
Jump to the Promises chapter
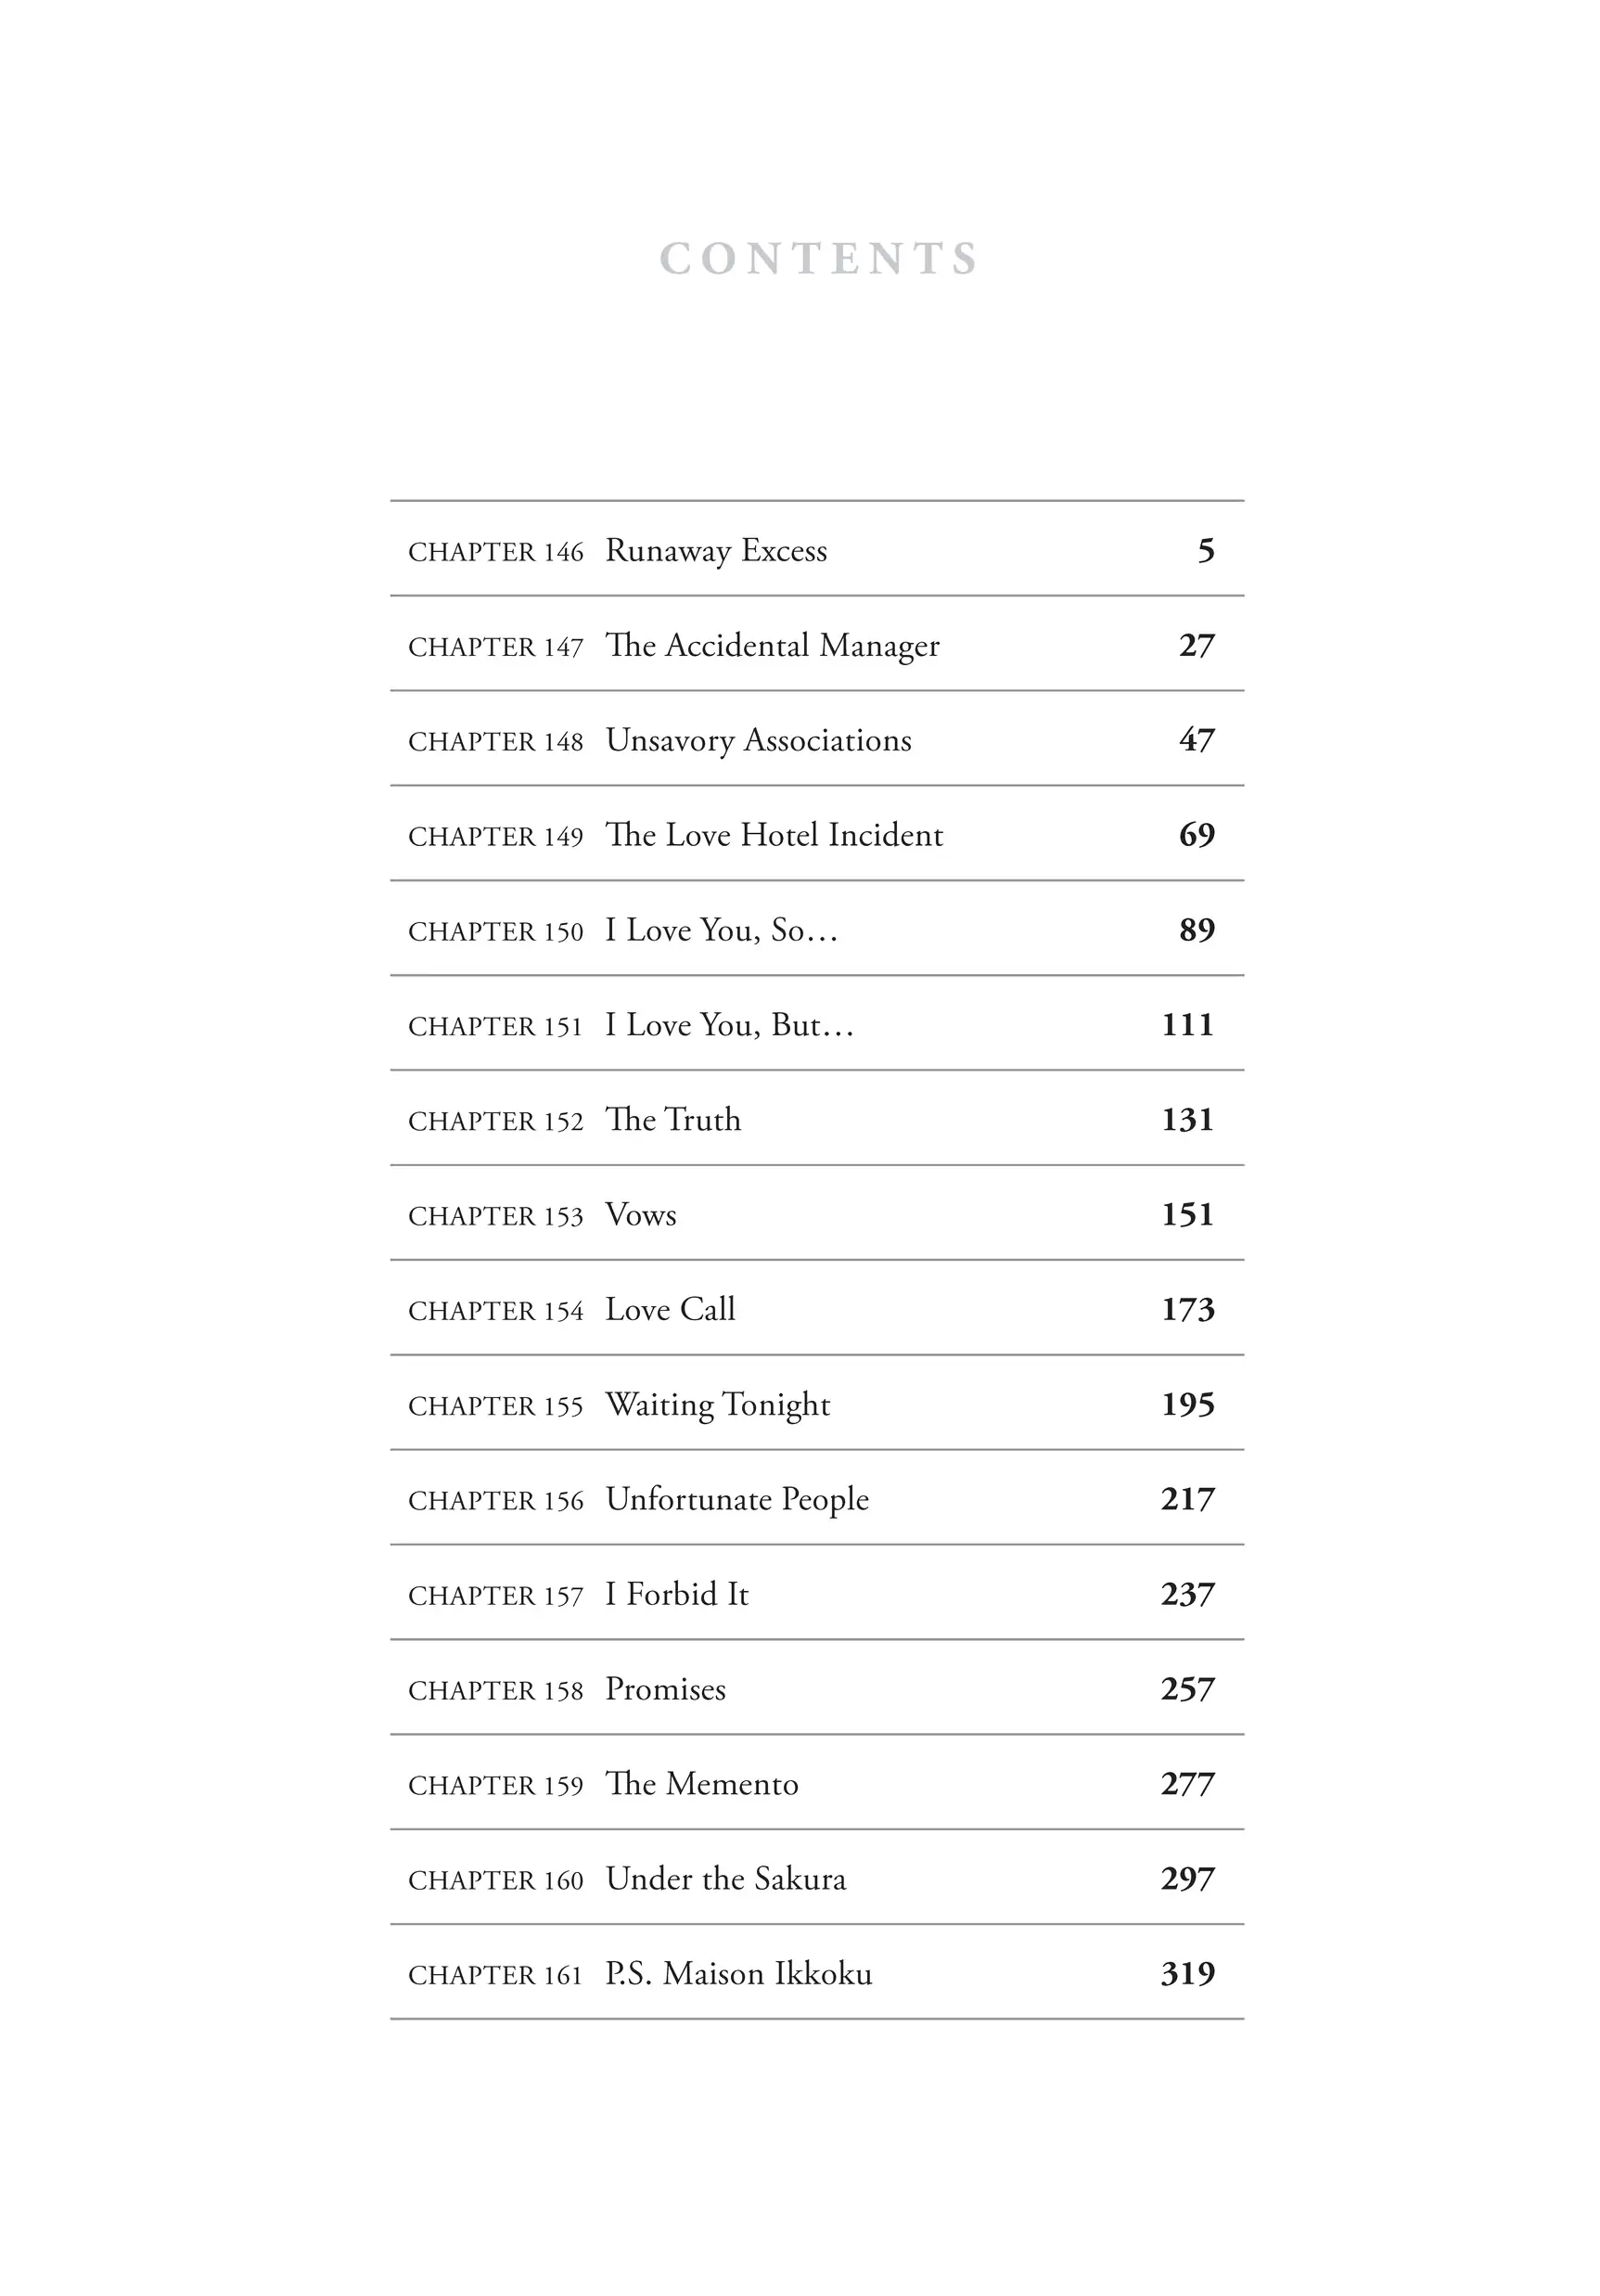point(816,1689)
